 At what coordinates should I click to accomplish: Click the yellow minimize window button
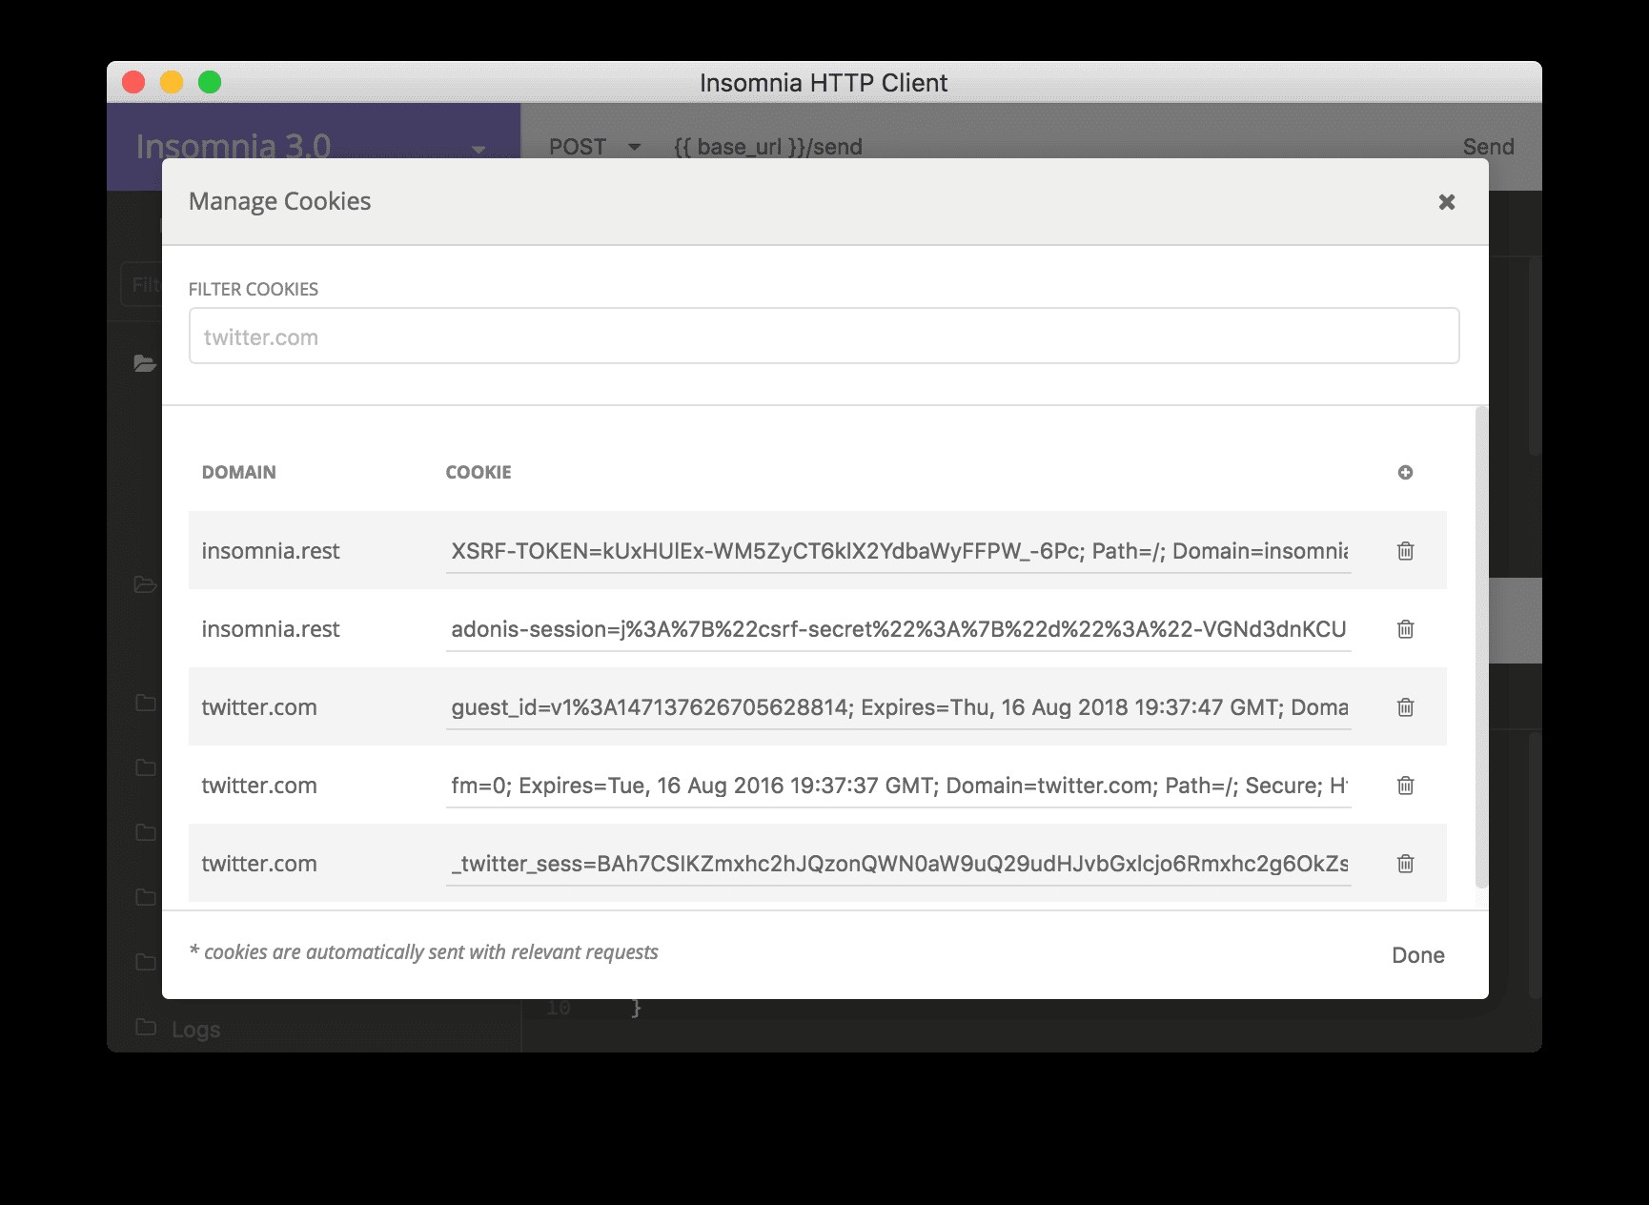coord(172,82)
